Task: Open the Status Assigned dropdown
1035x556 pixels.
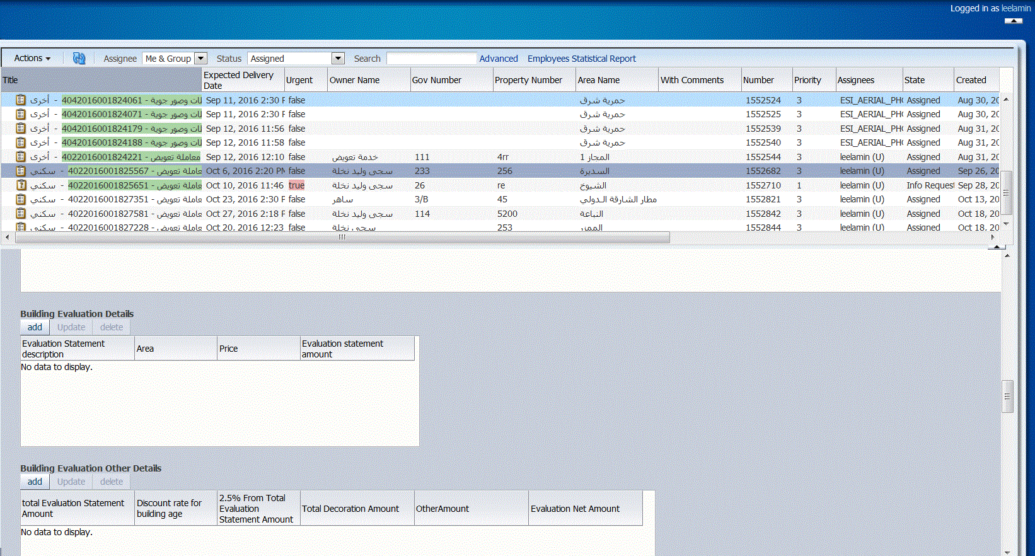Action: coord(338,58)
